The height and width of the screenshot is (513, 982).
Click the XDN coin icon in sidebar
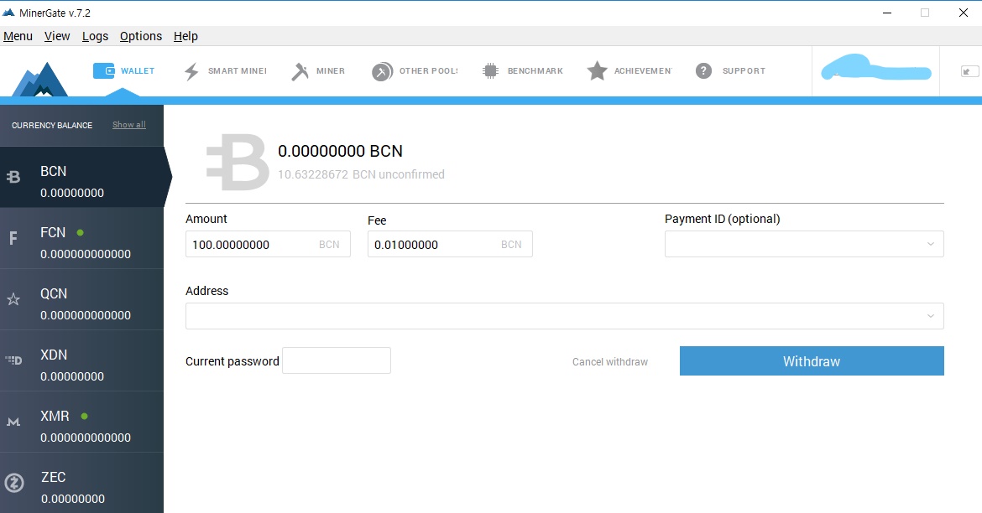13,360
